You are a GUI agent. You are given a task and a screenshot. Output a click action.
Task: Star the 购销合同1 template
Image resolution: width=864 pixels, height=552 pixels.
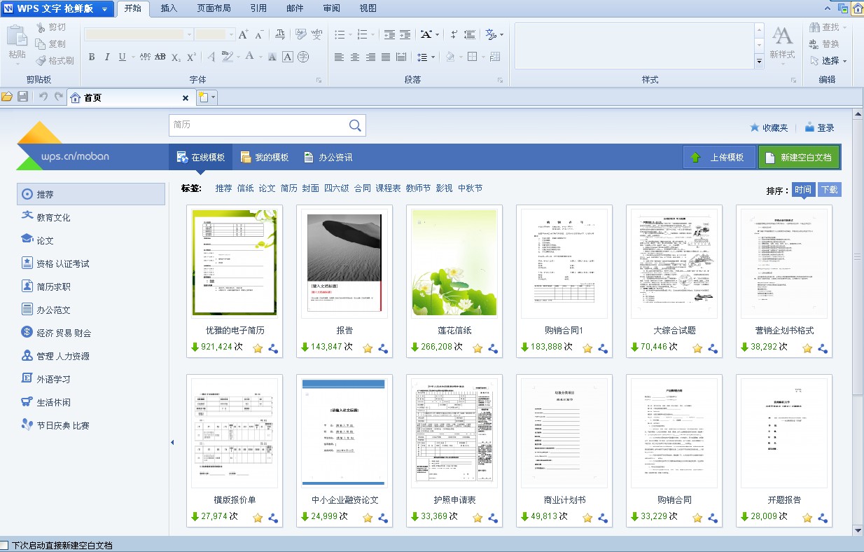click(x=587, y=348)
